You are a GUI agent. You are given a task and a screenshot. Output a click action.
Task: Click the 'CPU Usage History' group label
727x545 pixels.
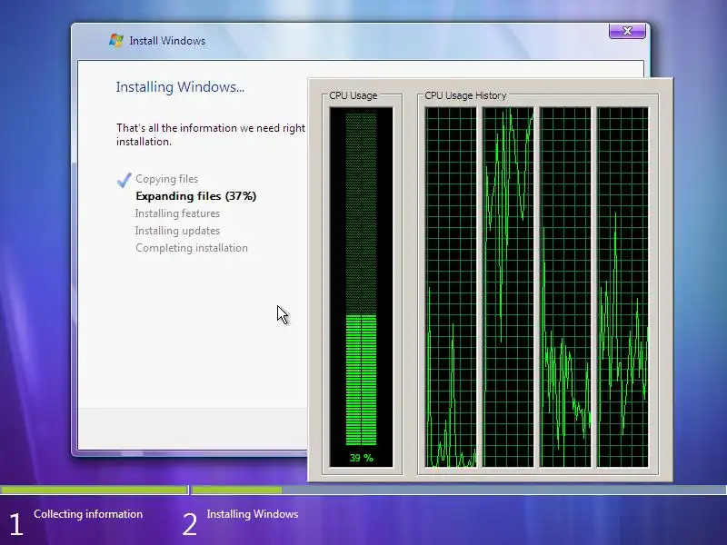(x=465, y=95)
